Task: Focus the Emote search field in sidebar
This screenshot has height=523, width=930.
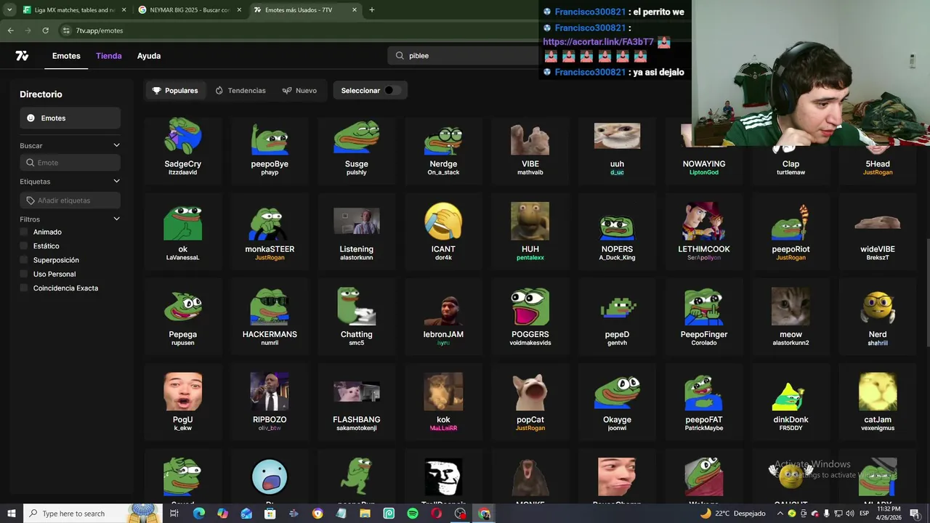Action: coord(70,163)
